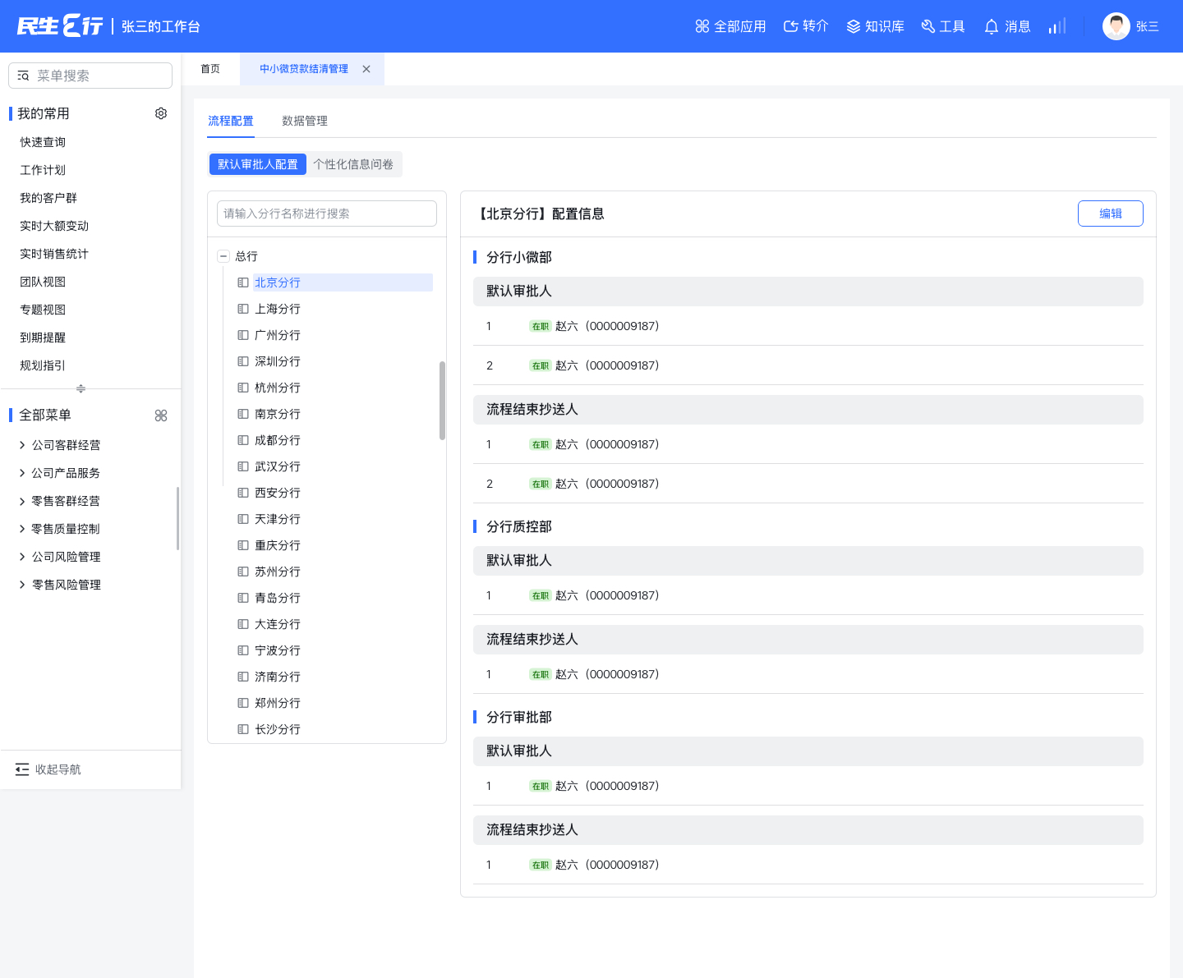
Task: Open 到期提醒 in sidebar
Action: pos(43,337)
